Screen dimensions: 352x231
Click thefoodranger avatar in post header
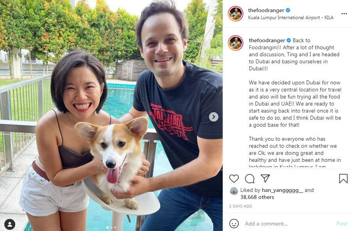point(236,14)
